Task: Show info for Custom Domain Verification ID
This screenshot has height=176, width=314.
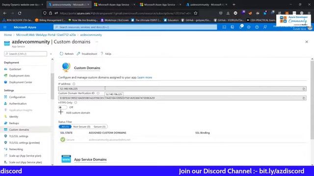Action: point(98,93)
